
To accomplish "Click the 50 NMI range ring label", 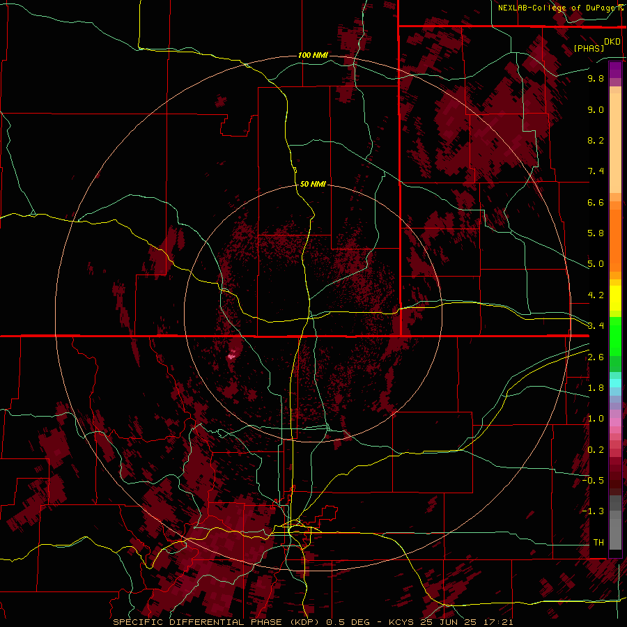I will [x=313, y=184].
